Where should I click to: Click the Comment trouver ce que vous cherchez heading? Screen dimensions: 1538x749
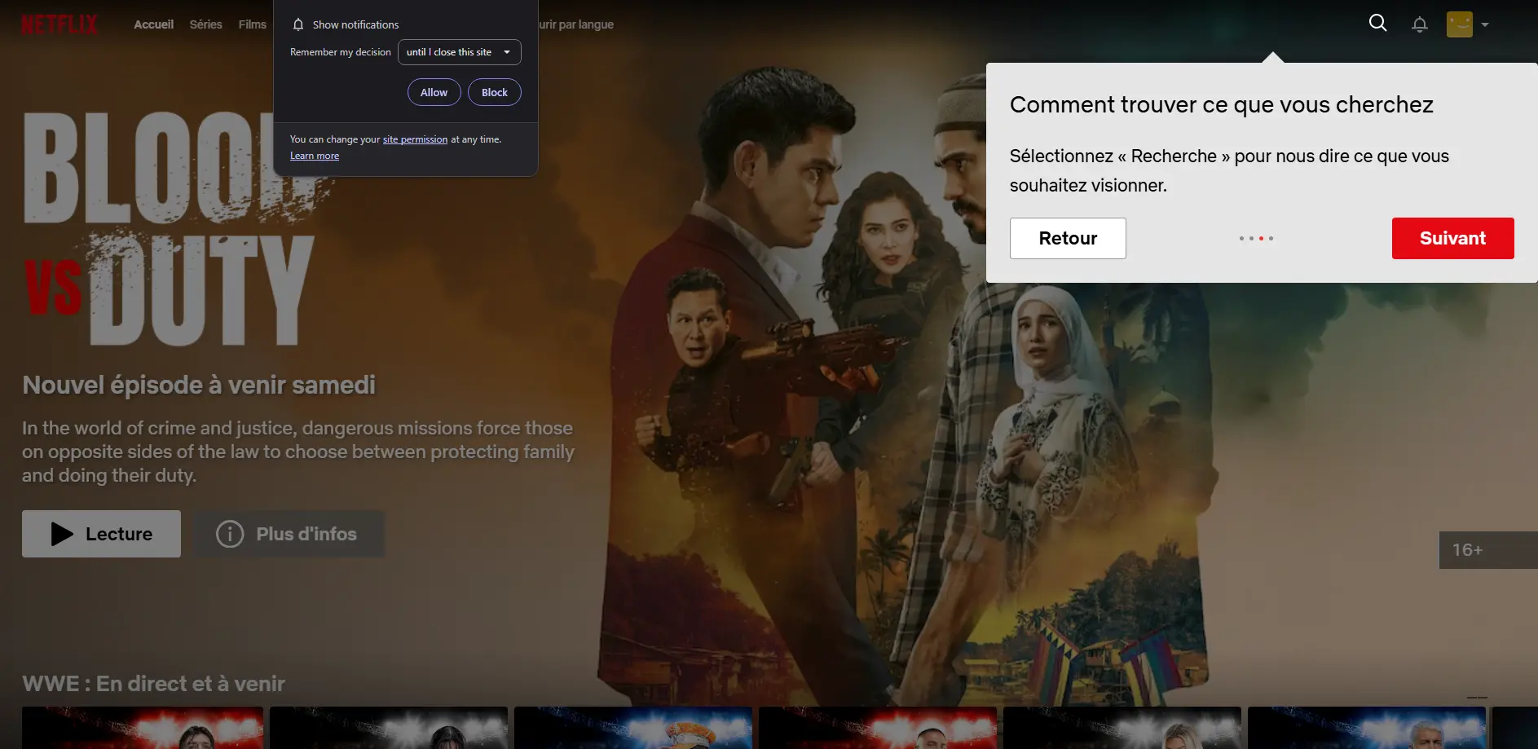pos(1221,104)
